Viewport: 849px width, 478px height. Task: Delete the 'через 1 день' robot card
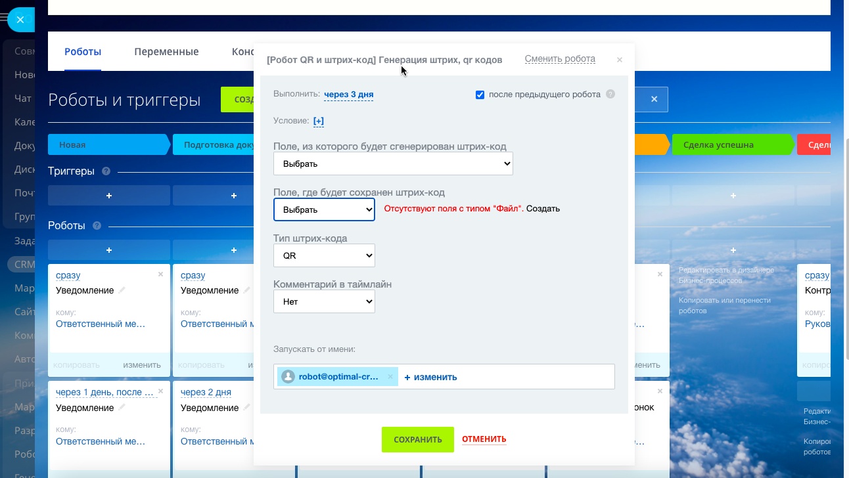(160, 391)
